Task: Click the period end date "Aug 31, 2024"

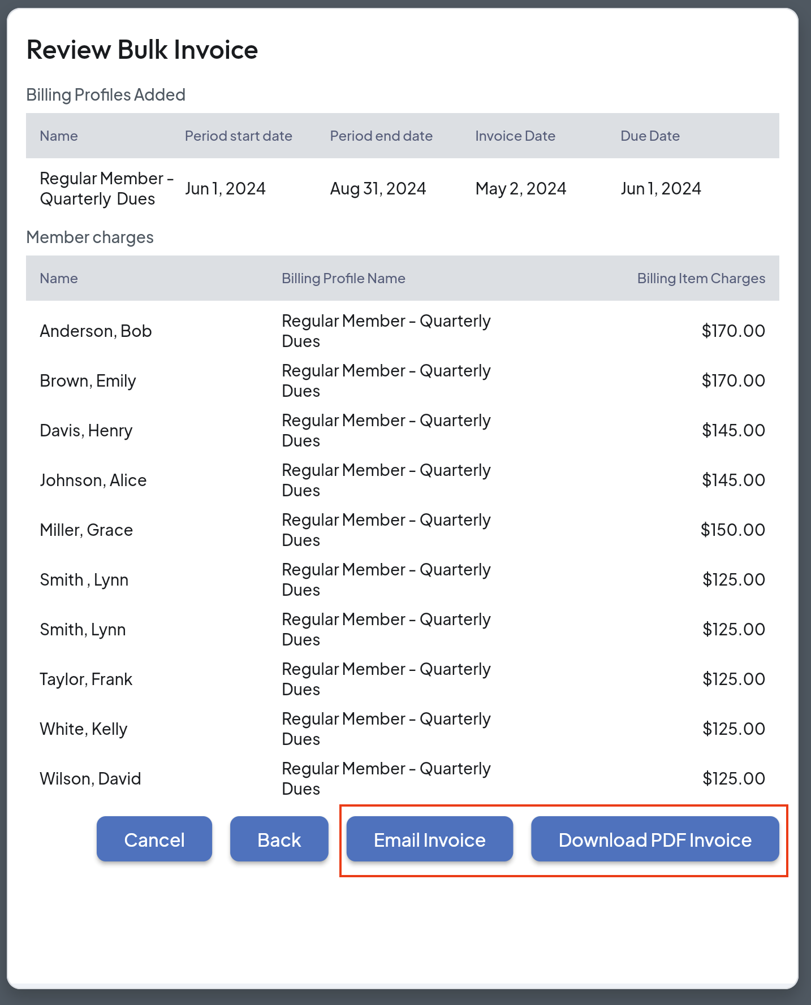Action: [x=378, y=188]
